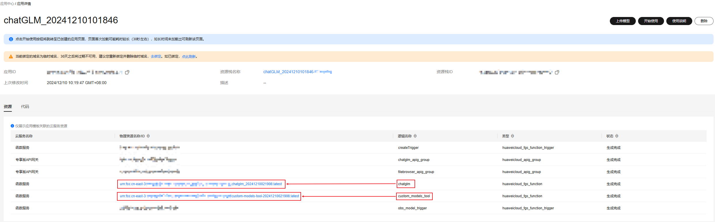Open the chatGLM resource stack name link
The height and width of the screenshot is (222, 715).
click(297, 72)
